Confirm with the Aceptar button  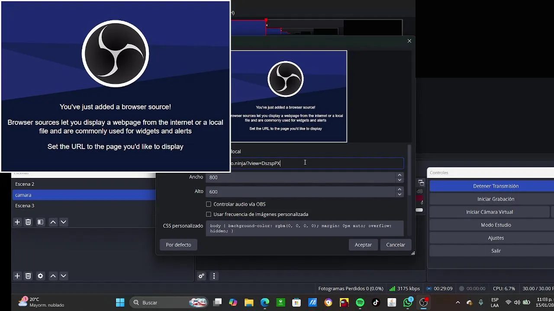[363, 245]
